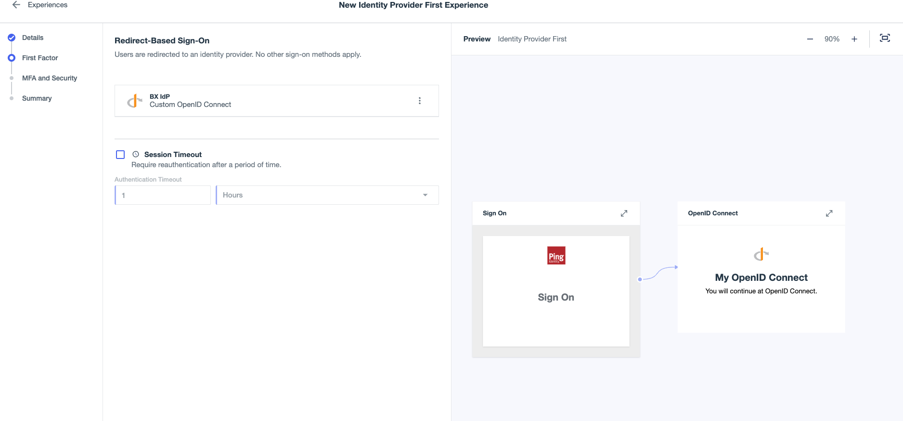The image size is (903, 421).
Task: Zoom in the preview with plus
Action: click(x=854, y=39)
